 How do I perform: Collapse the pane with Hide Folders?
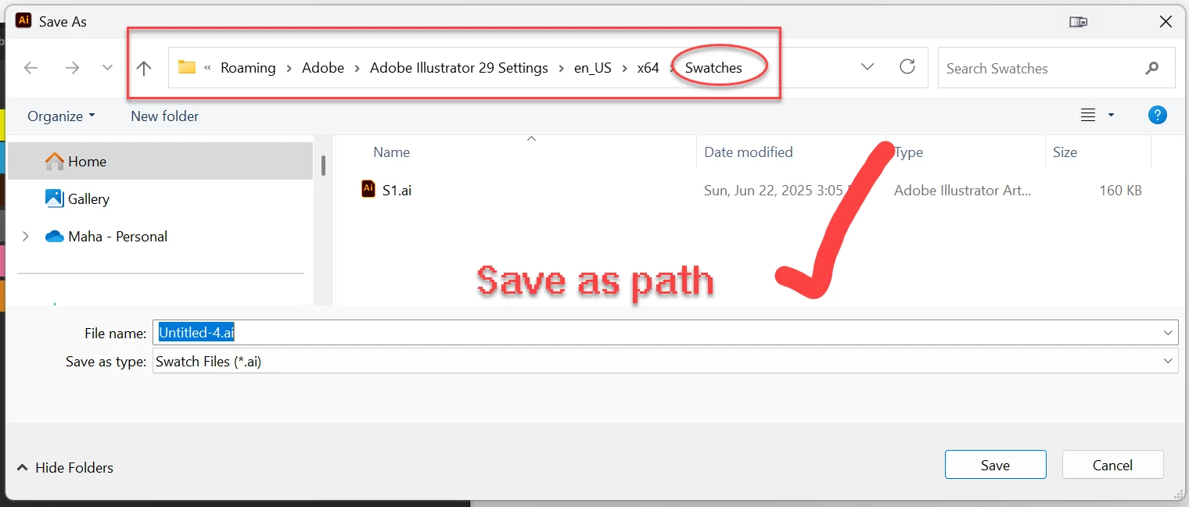[x=65, y=468]
